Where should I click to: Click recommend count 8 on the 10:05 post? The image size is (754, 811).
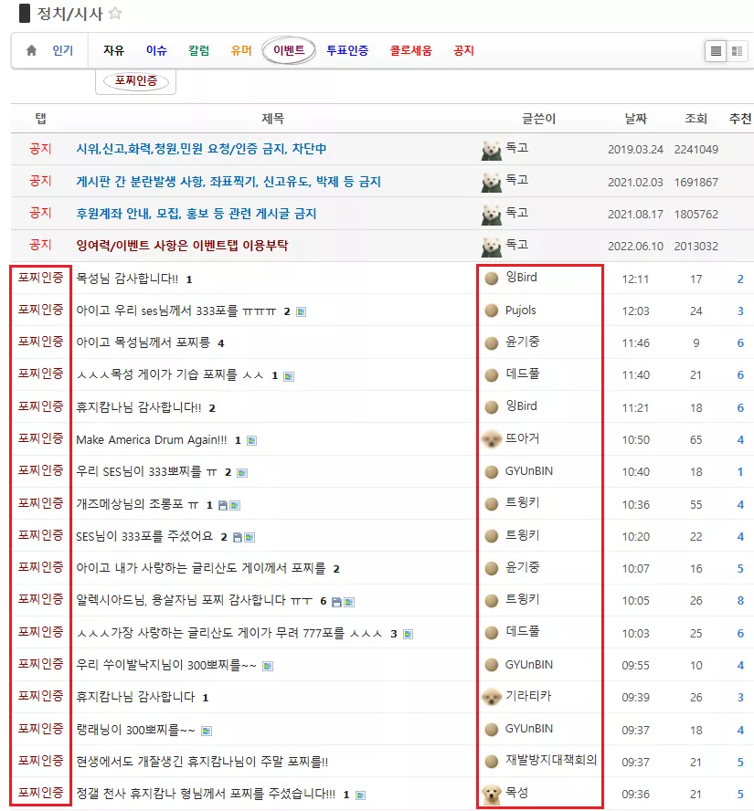740,601
